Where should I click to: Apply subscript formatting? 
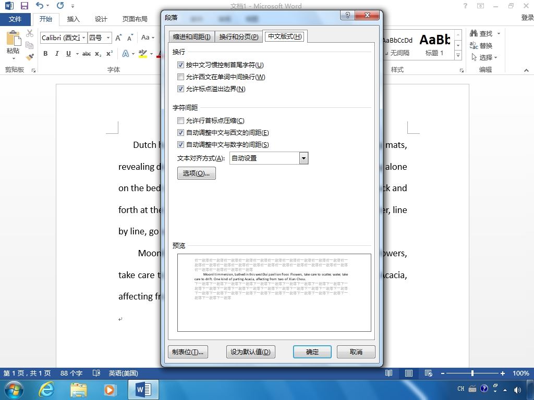coord(98,54)
